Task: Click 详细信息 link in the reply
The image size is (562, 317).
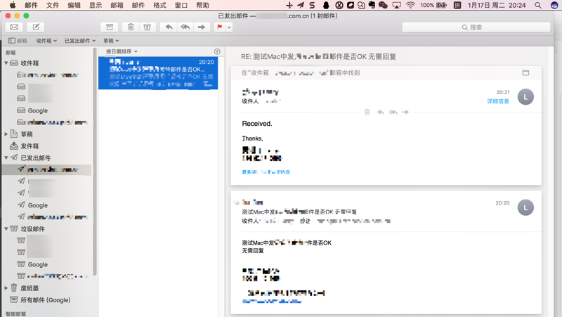Action: [x=498, y=101]
